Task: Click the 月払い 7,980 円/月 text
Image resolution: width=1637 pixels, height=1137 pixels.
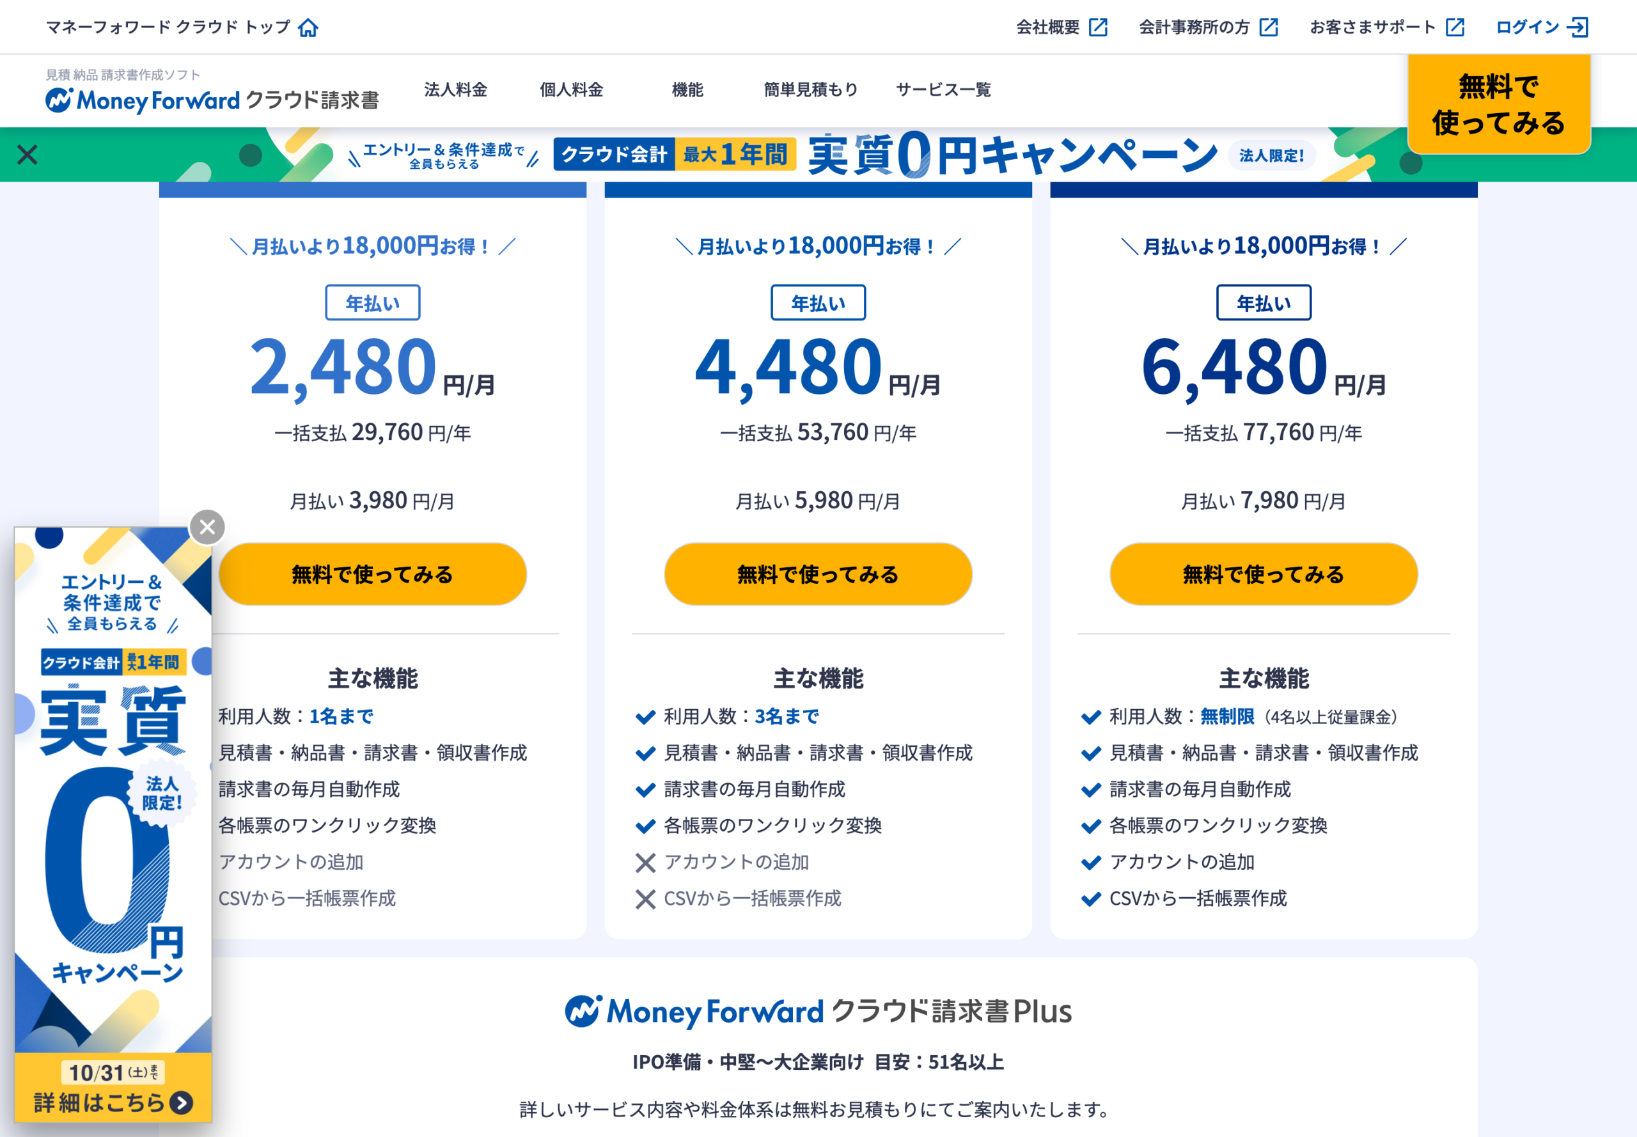Action: click(1264, 501)
